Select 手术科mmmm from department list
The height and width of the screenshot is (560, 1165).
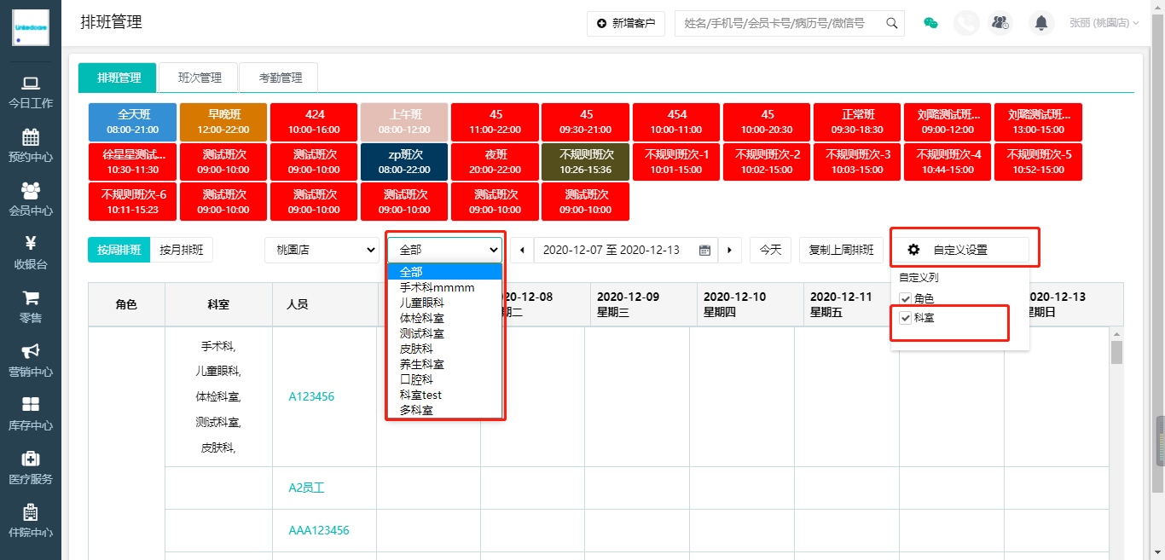[x=444, y=287]
